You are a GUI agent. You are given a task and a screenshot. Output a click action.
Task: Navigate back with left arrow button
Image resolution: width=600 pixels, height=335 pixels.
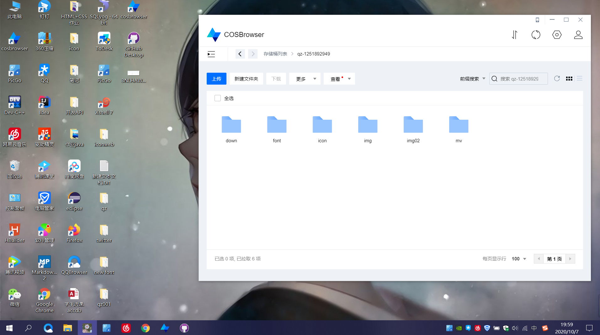tap(240, 54)
